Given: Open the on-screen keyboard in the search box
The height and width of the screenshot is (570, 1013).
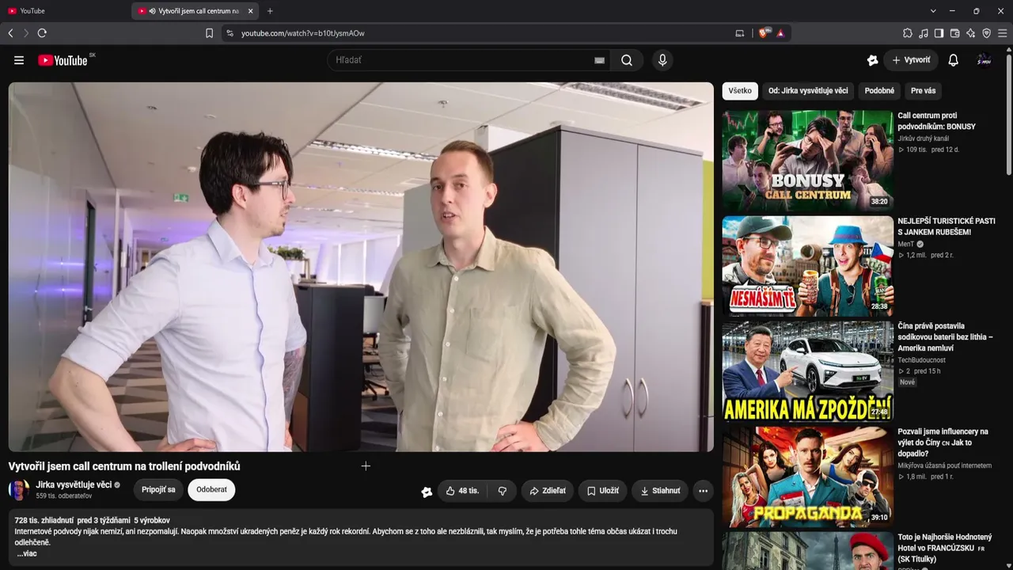Looking at the screenshot, I should 599,60.
